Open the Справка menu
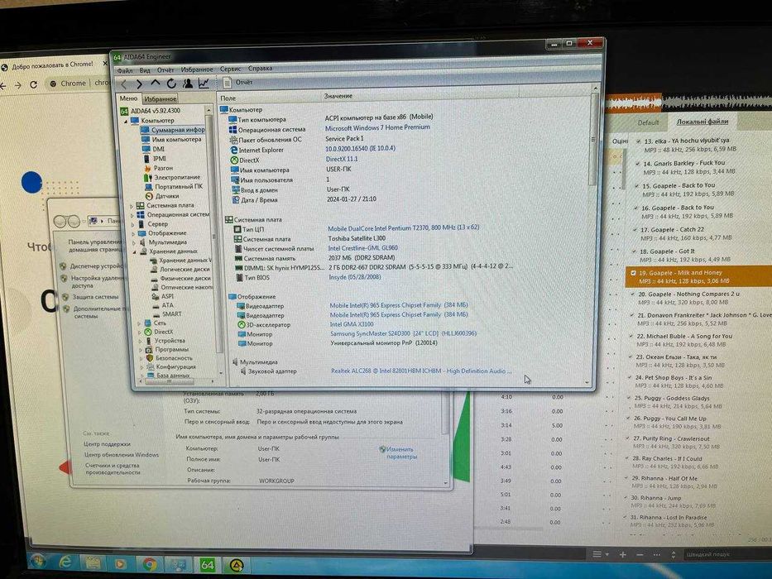The image size is (772, 579). pos(261,69)
